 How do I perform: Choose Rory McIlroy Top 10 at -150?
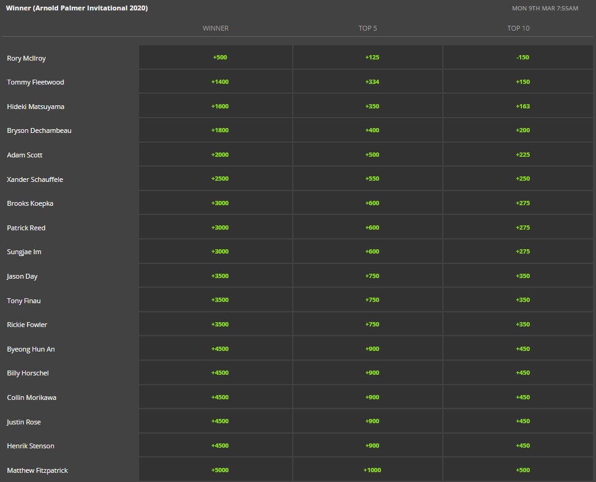pos(518,58)
